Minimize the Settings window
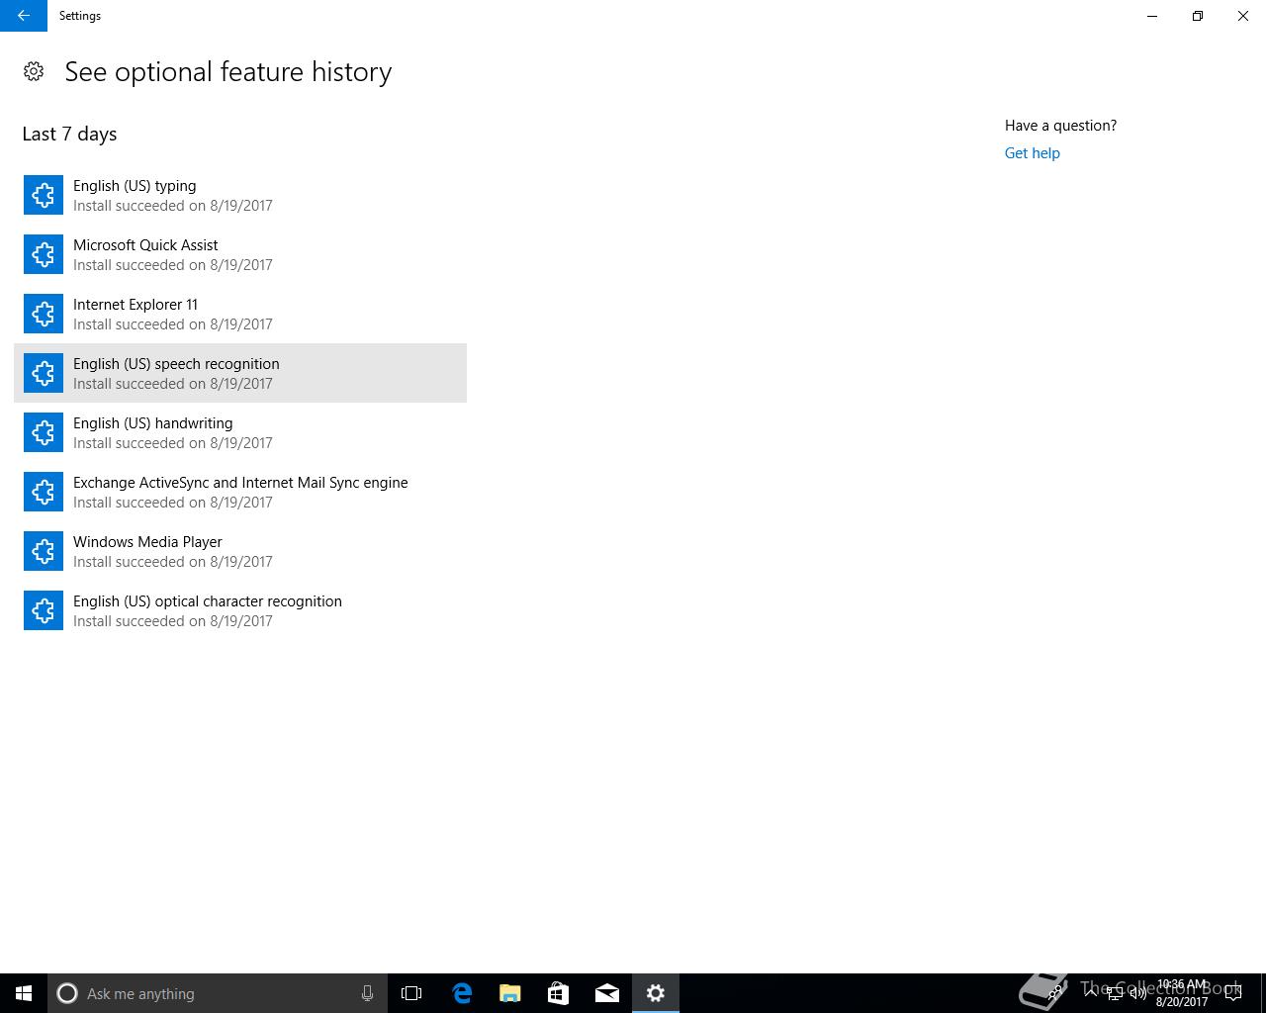The height and width of the screenshot is (1013, 1266). pos(1152,16)
